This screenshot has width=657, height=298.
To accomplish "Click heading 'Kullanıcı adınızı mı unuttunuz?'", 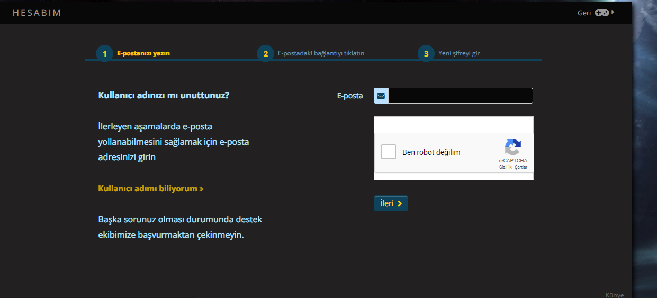I will point(164,96).
